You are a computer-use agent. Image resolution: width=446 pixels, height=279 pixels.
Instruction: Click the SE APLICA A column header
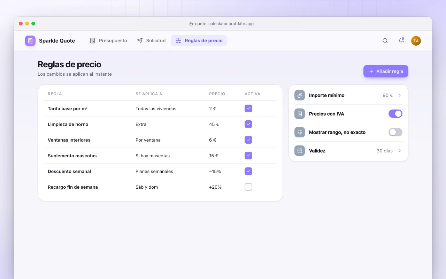click(149, 94)
